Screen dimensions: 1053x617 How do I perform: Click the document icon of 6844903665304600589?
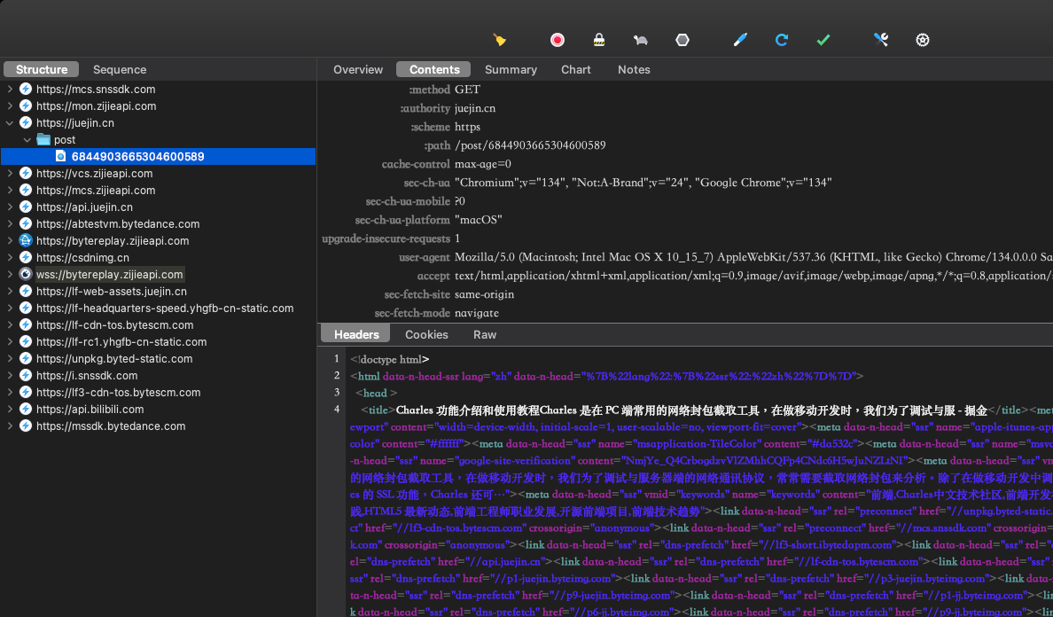click(60, 156)
